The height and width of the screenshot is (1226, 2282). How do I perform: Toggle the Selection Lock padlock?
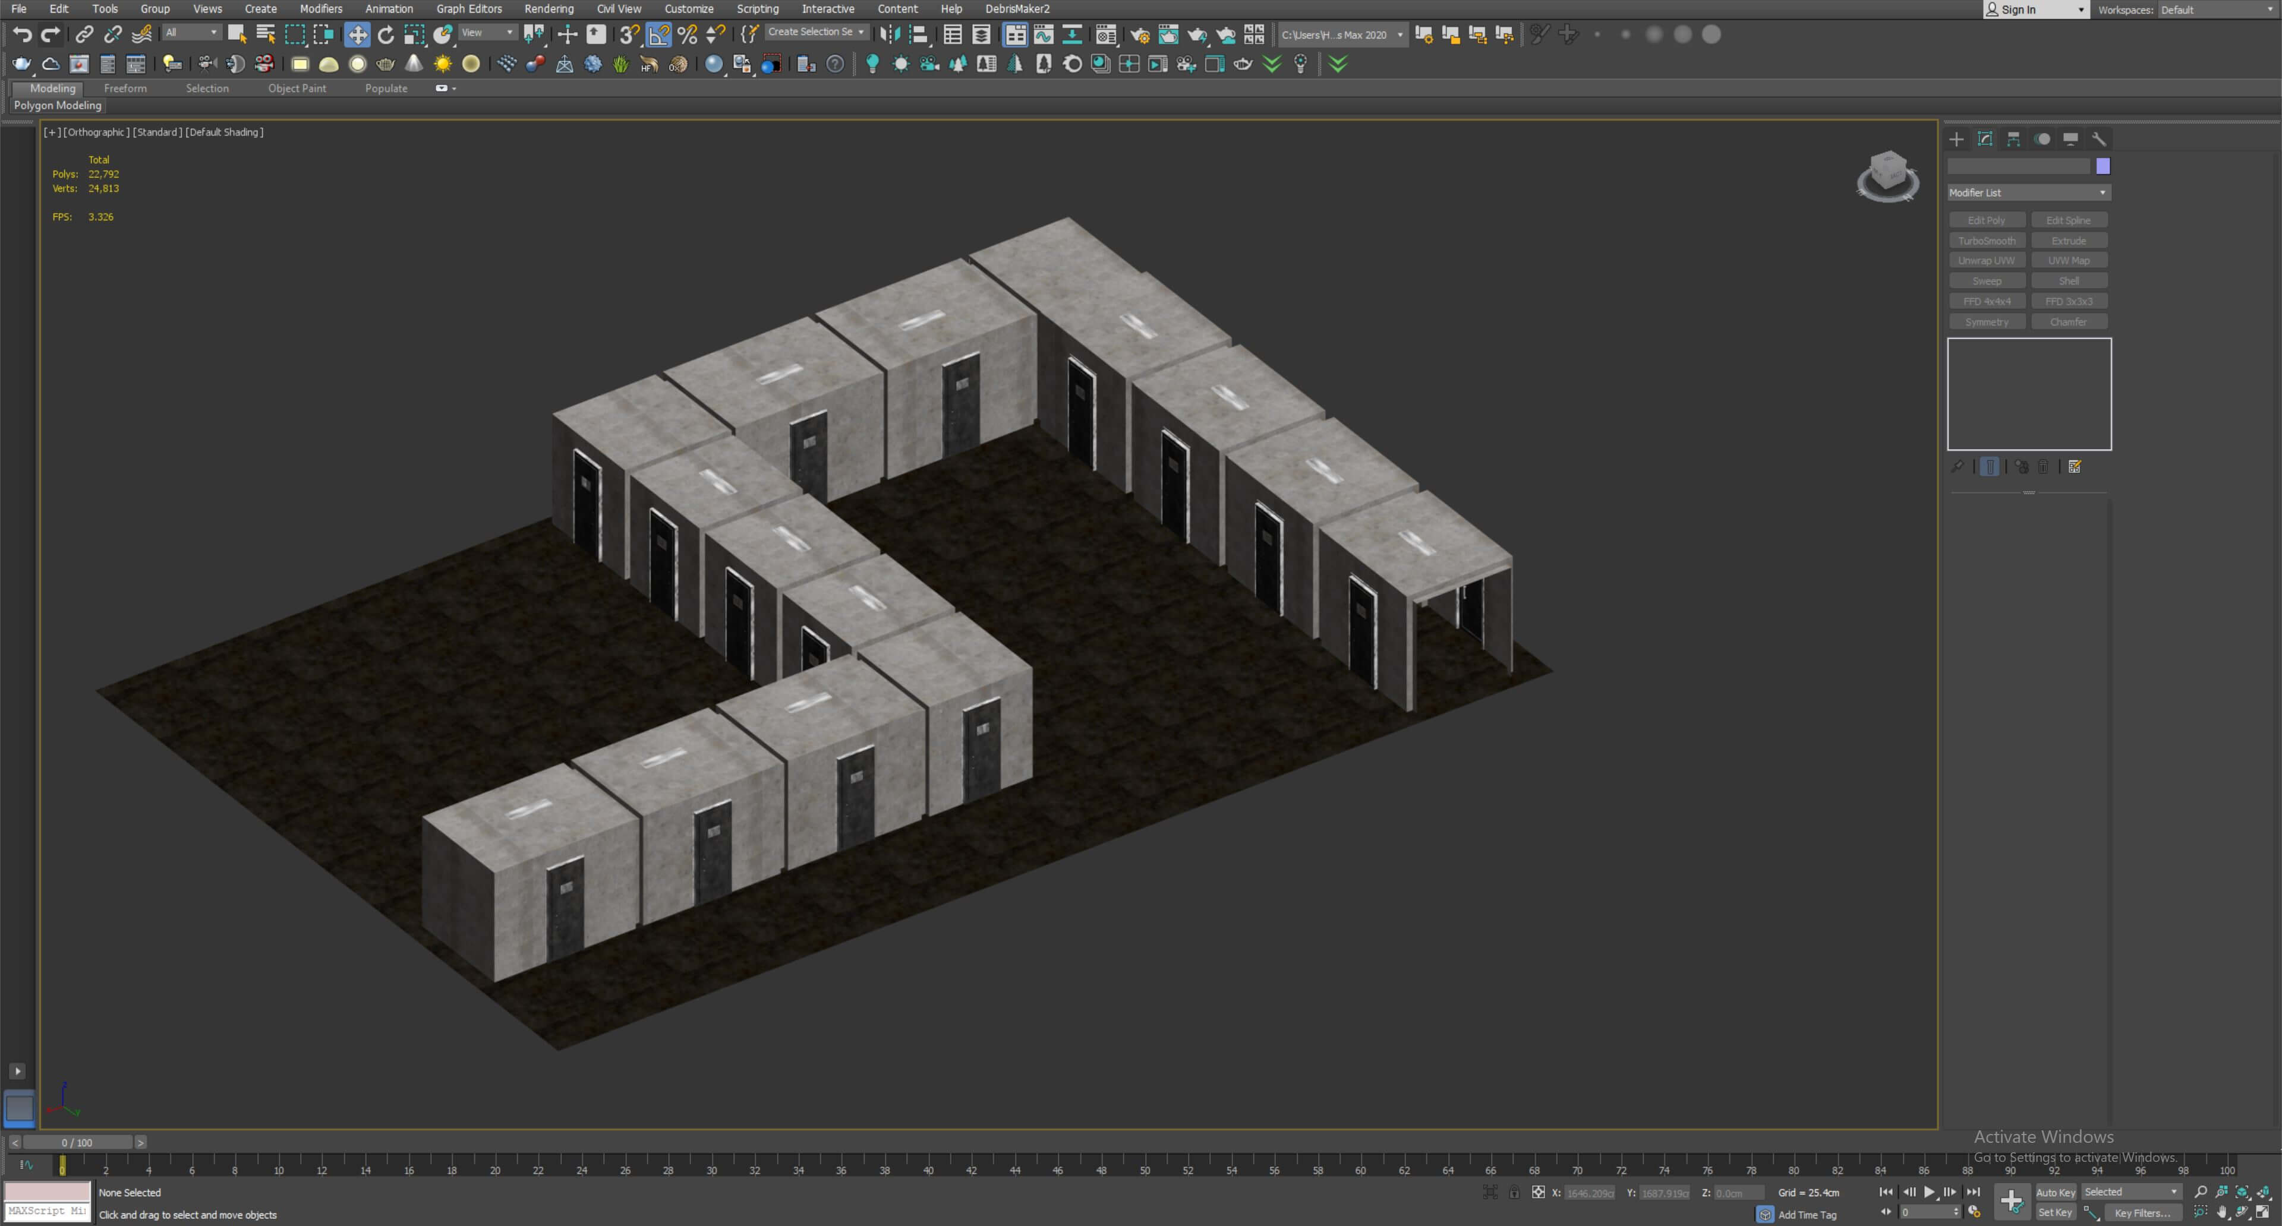point(1514,1192)
